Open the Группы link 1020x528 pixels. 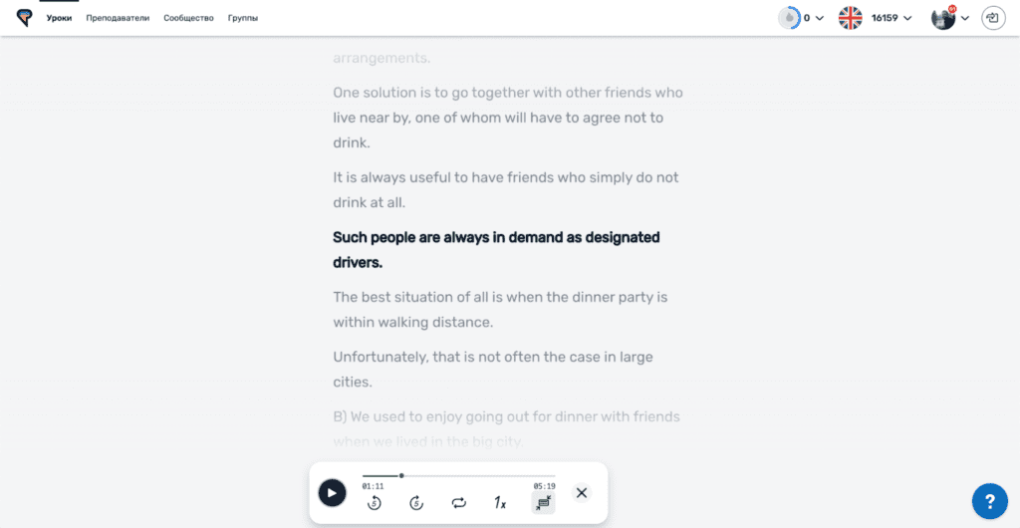click(243, 18)
